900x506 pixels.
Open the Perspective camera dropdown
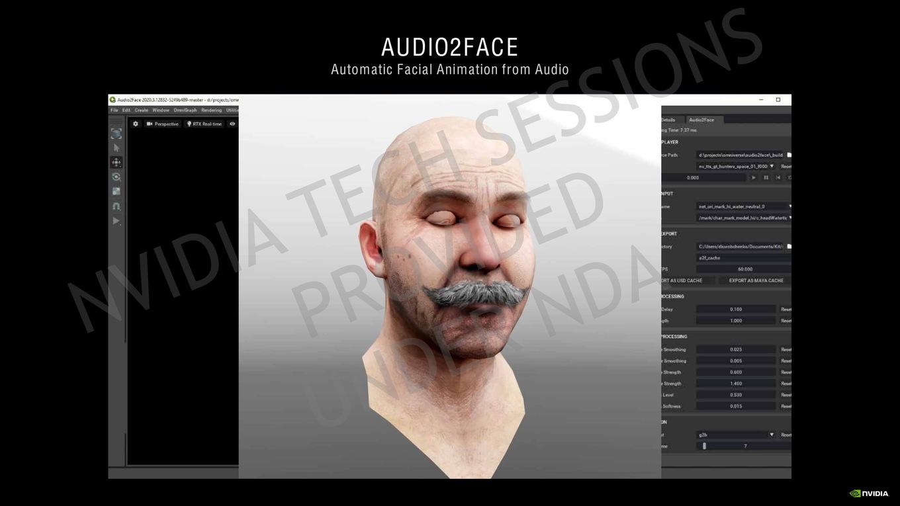tap(163, 124)
